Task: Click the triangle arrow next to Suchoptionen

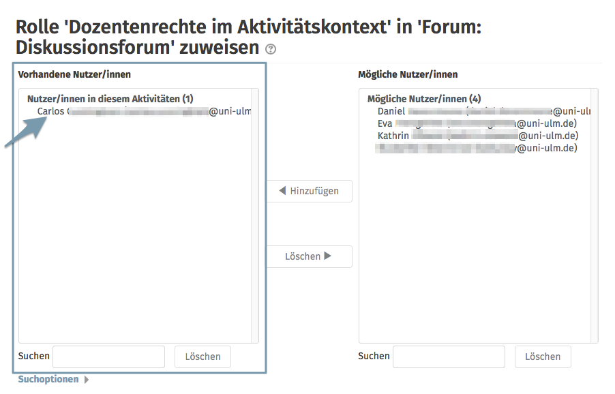Action: pos(86,380)
